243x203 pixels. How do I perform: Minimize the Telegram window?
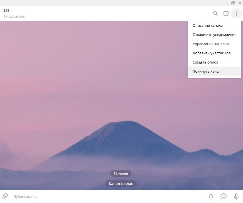pos(226,3)
